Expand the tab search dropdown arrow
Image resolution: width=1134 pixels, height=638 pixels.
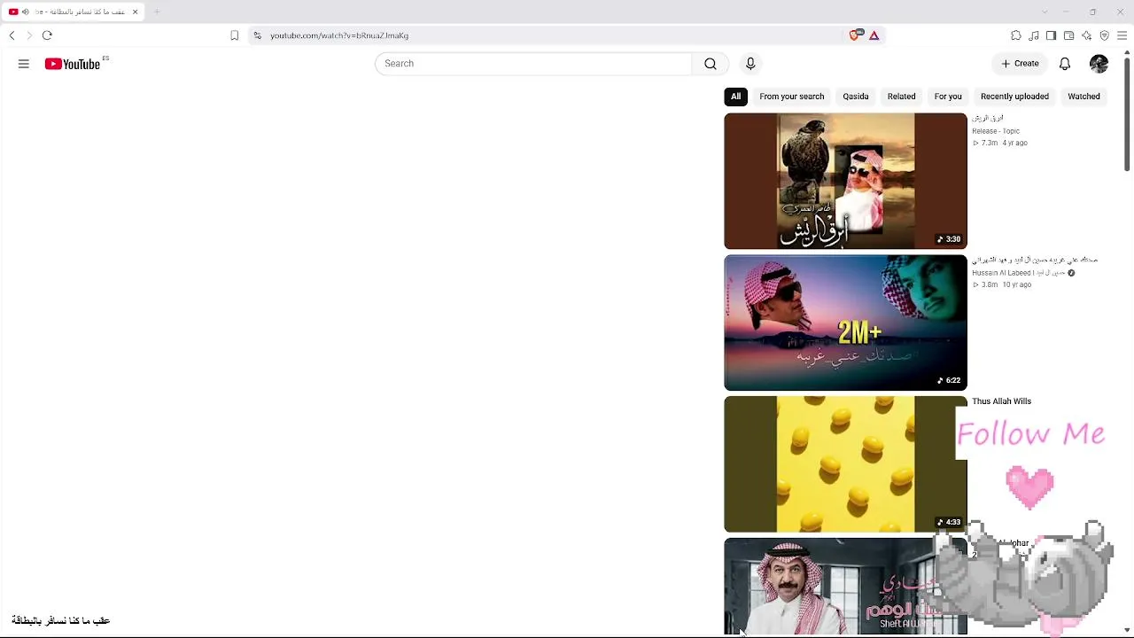(1045, 12)
